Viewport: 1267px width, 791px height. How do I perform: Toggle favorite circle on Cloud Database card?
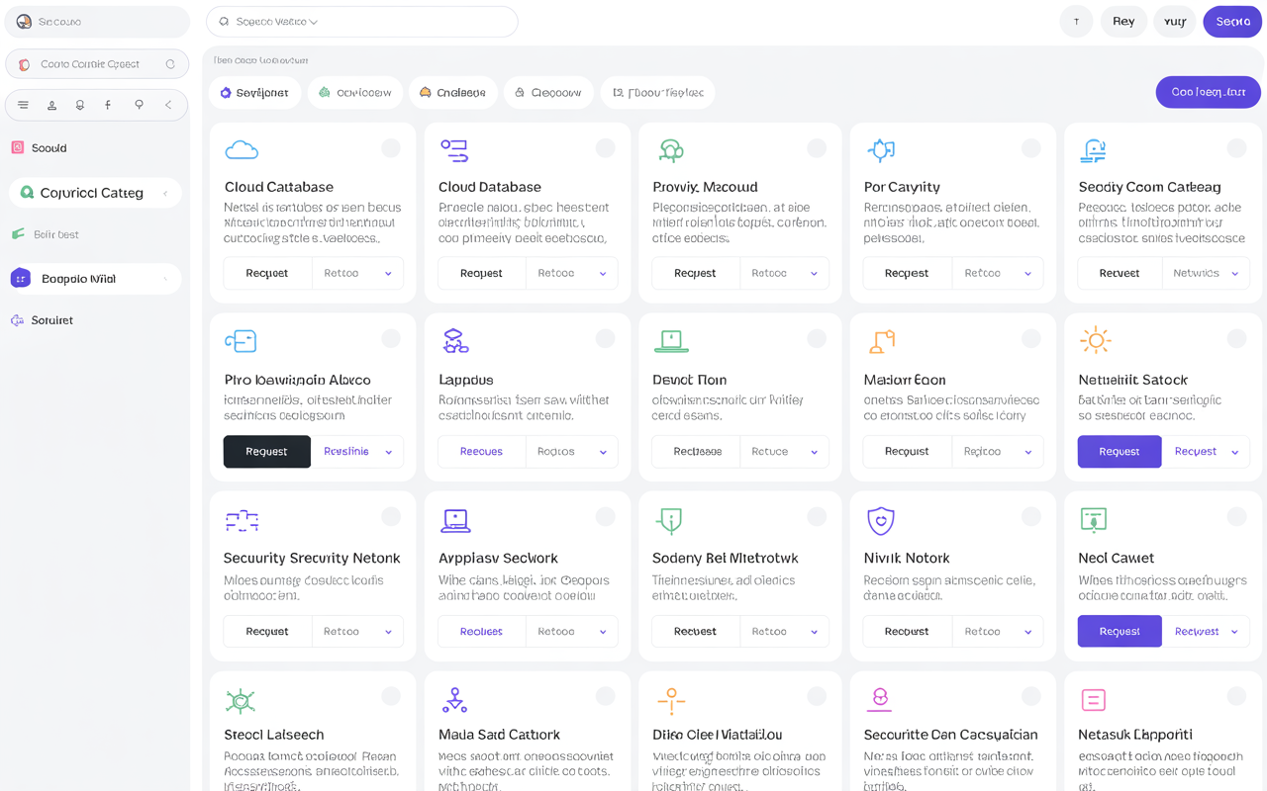(x=604, y=147)
